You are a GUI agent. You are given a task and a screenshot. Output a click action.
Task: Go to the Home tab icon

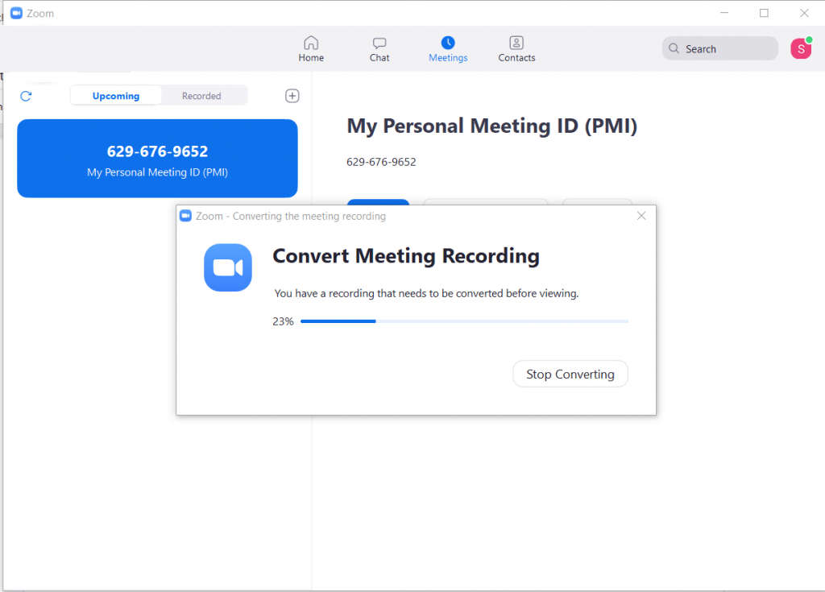coord(311,43)
